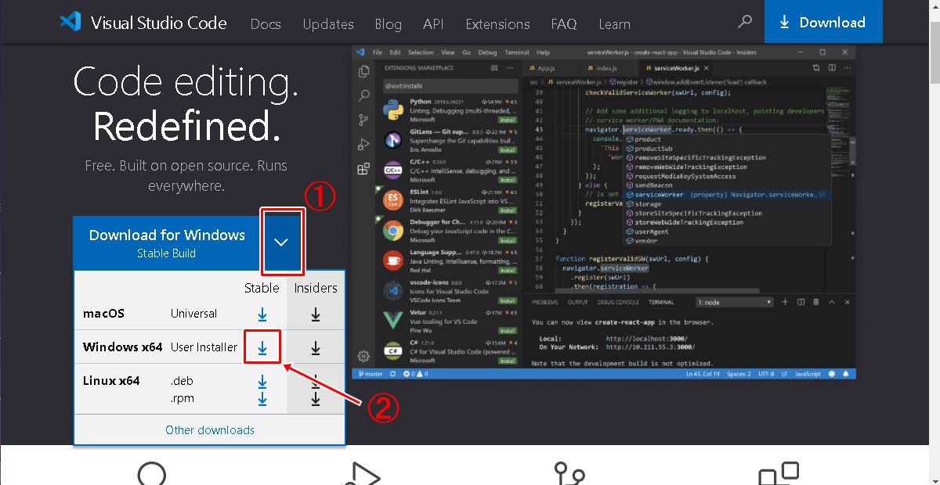Open Extensions in the top navigation
Image resolution: width=940 pixels, height=485 pixels.
point(497,23)
